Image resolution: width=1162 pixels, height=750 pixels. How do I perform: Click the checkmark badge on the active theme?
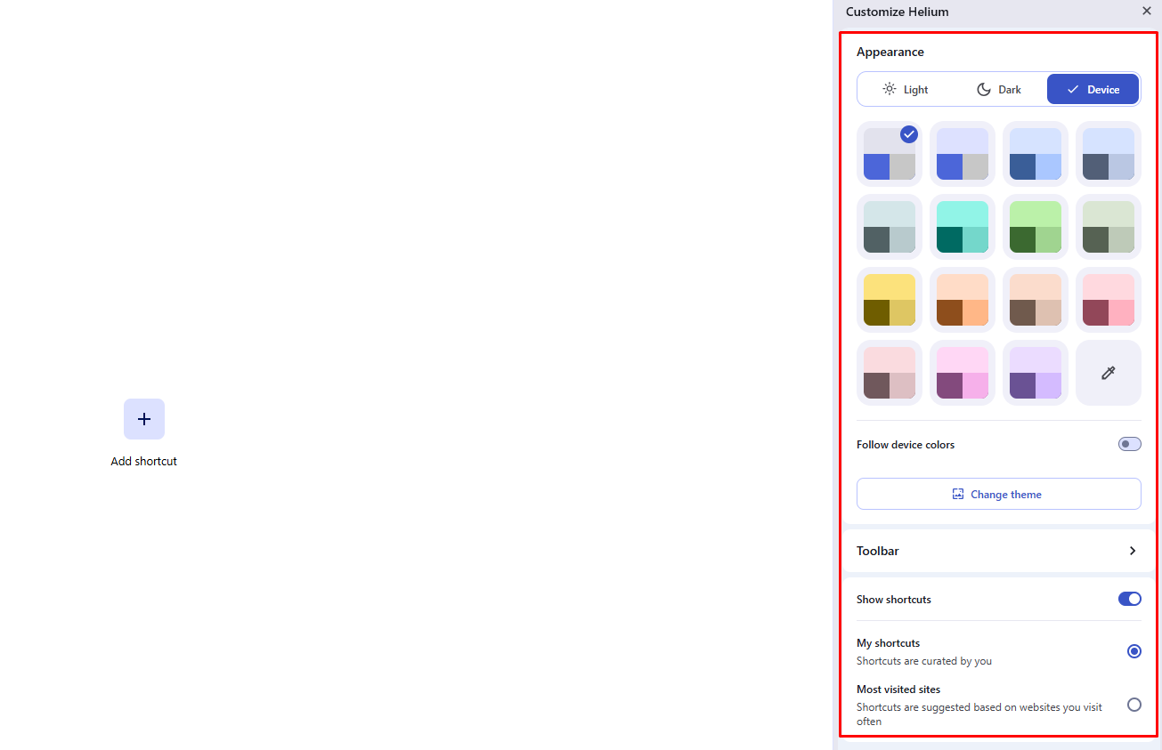click(x=908, y=134)
